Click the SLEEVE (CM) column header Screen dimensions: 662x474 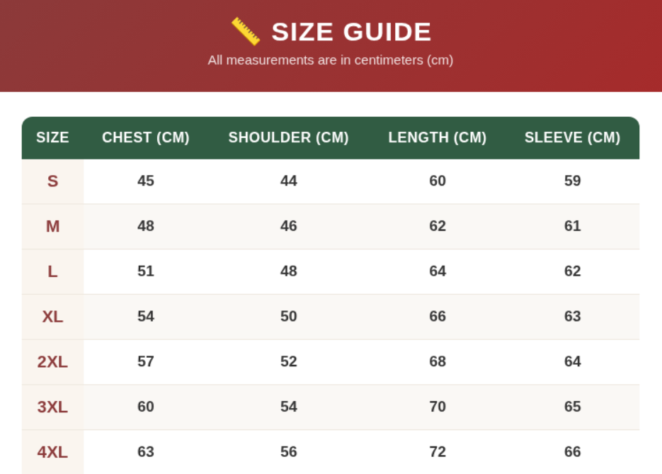573,137
